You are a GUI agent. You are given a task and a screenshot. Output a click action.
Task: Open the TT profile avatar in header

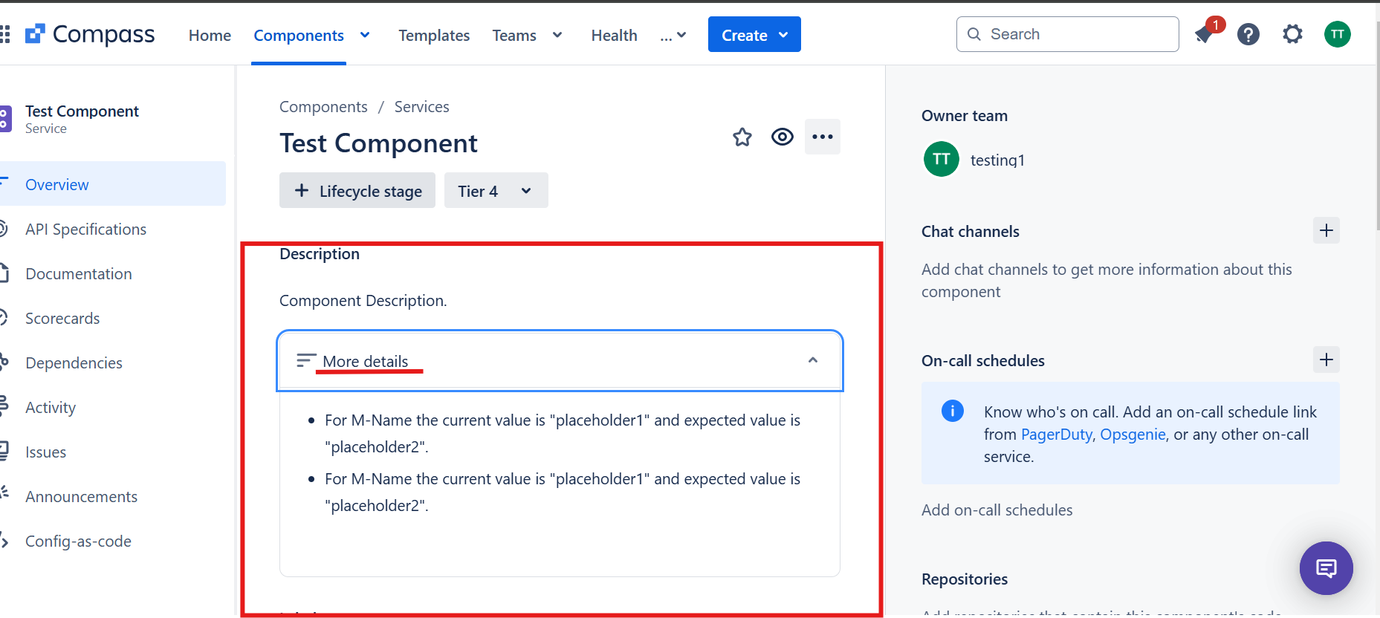[x=1338, y=34]
